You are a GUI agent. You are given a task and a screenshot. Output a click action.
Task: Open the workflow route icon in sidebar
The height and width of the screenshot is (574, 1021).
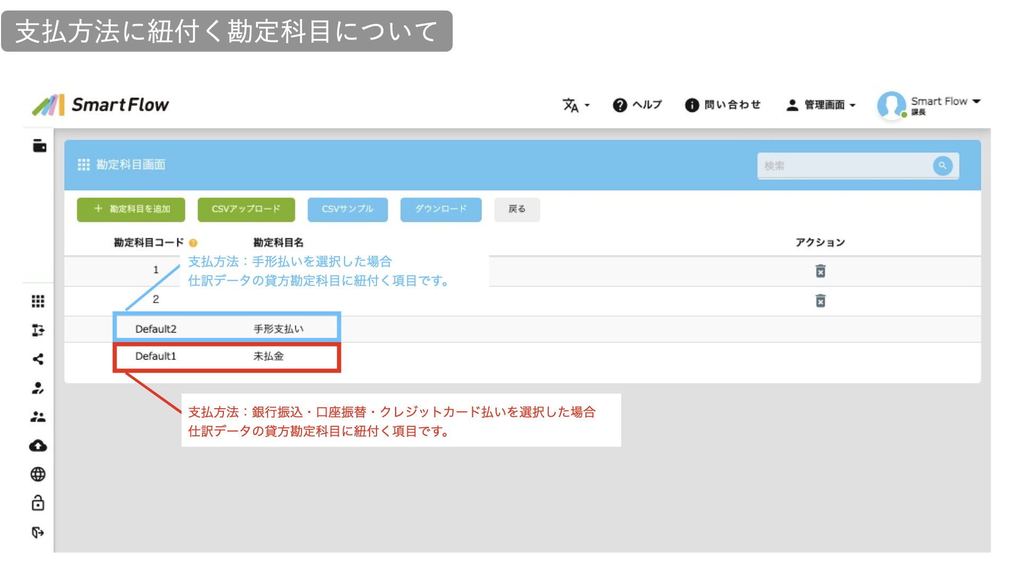[x=38, y=330]
